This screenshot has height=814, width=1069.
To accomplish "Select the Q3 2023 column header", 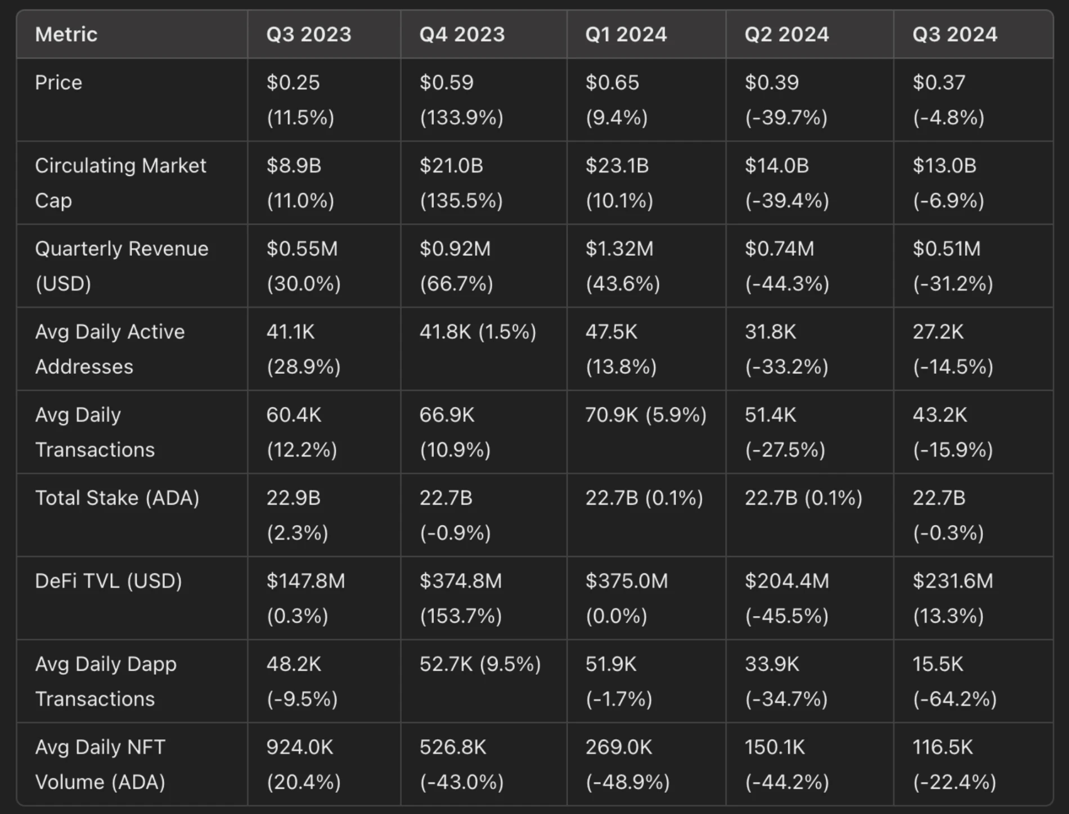I will click(x=309, y=34).
